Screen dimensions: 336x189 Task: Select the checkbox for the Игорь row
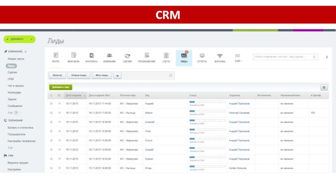point(51,168)
